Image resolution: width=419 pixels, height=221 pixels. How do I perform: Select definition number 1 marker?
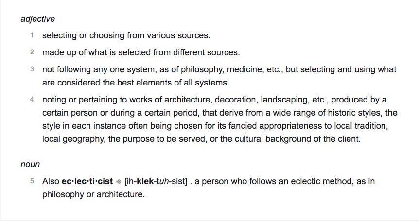32,35
